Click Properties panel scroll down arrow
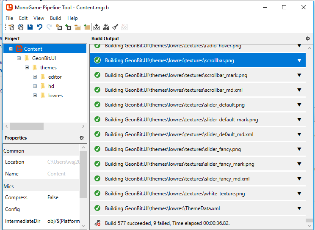 83,226
